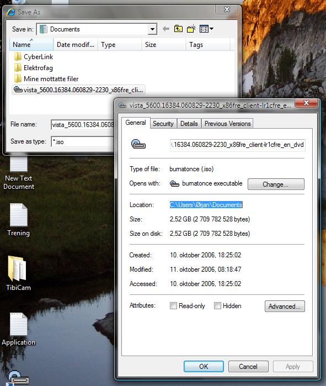This screenshot has height=386, width=326.
Task: Select the CyberLink folder
Action: (34, 57)
